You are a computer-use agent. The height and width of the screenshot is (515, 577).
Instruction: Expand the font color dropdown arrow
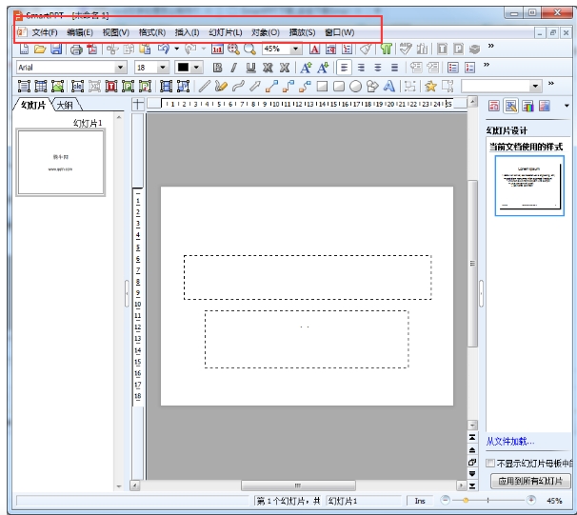coord(196,68)
